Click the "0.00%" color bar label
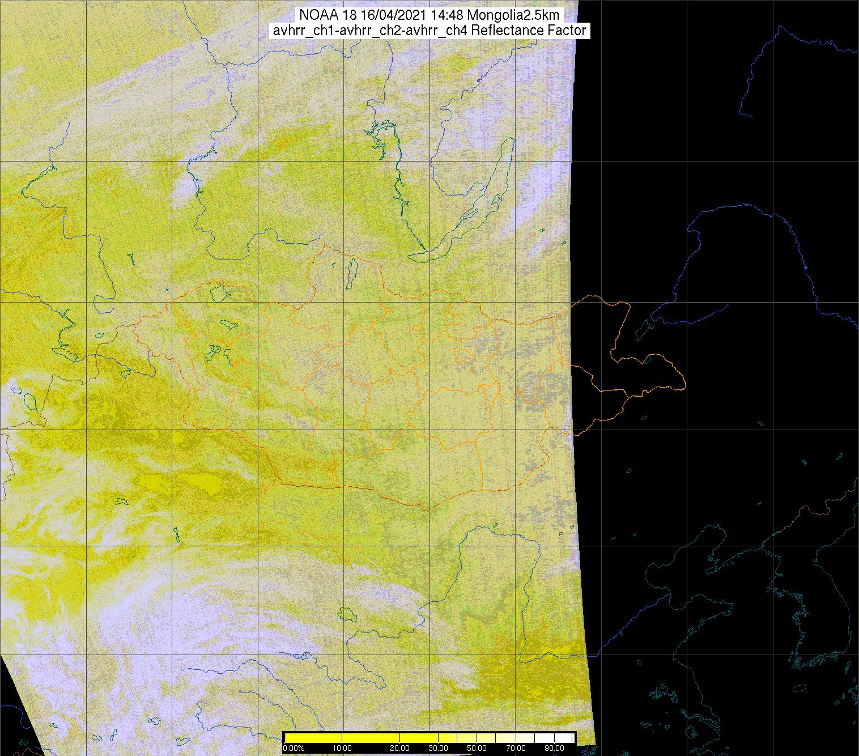The height and width of the screenshot is (756, 859). tap(294, 748)
